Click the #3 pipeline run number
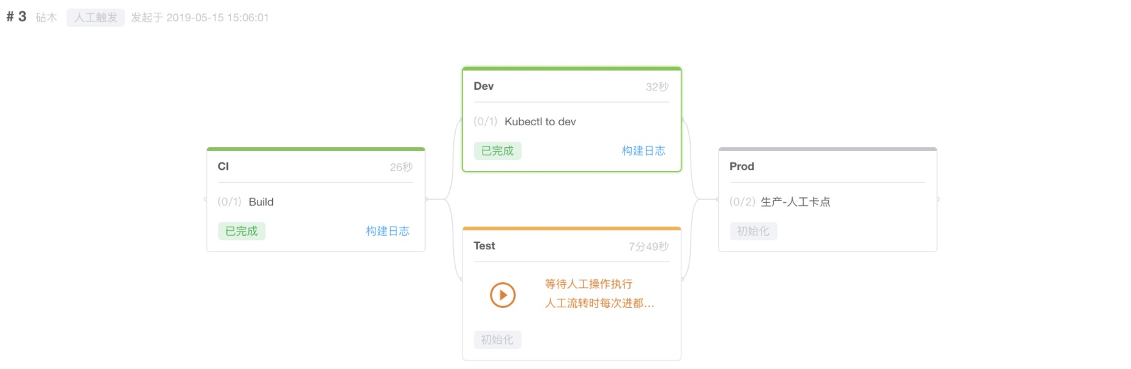 [17, 16]
